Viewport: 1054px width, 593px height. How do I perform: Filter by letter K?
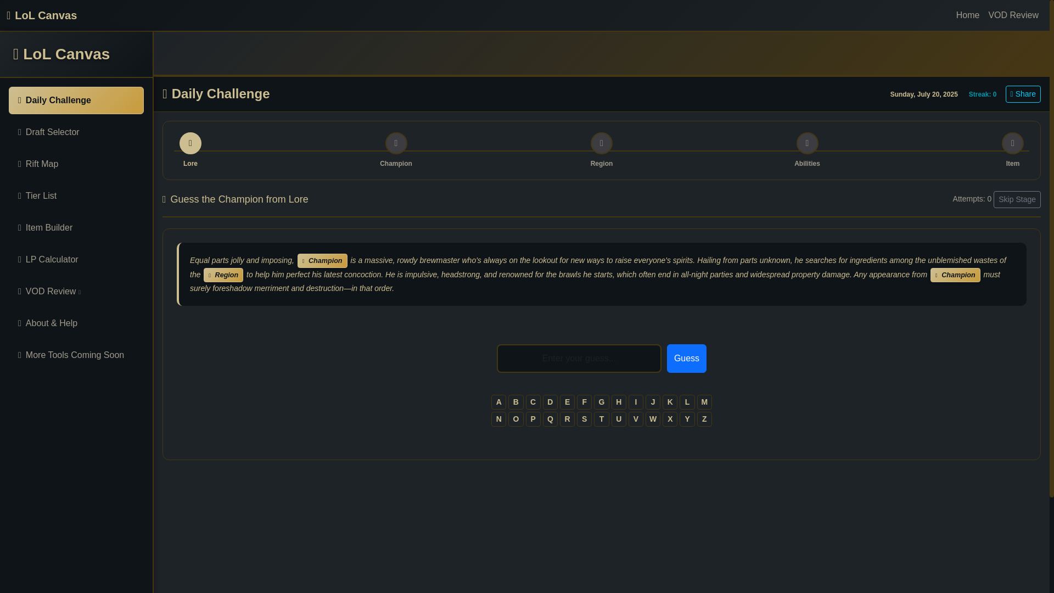tap(670, 402)
